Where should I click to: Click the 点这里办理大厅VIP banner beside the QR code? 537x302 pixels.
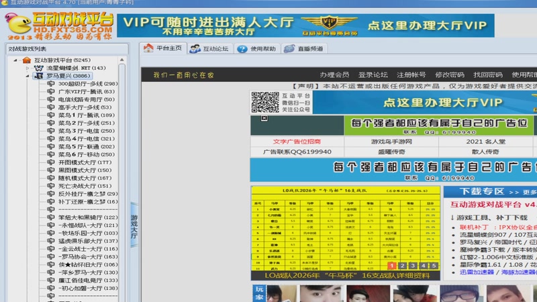[425, 102]
